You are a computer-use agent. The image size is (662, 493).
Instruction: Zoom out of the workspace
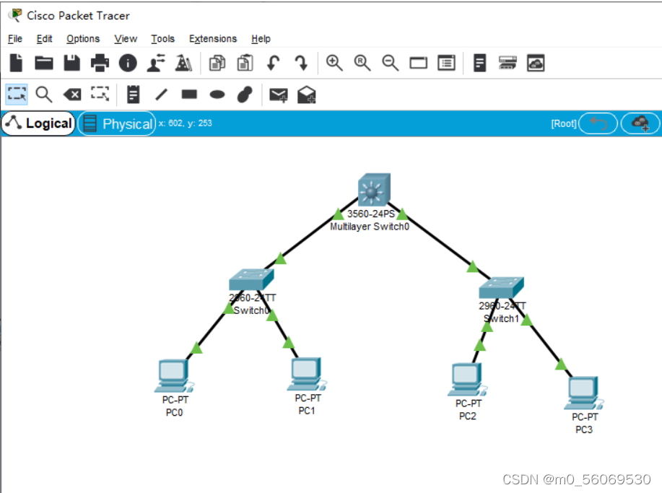[390, 63]
